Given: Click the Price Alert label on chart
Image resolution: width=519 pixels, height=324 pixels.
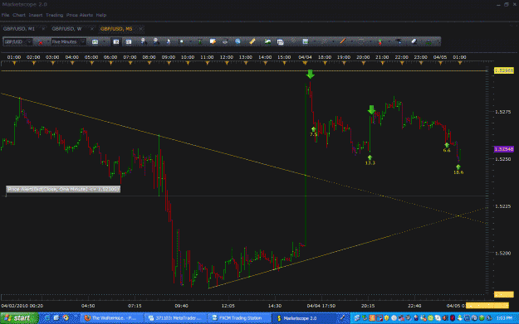Looking at the screenshot, I should point(63,189).
